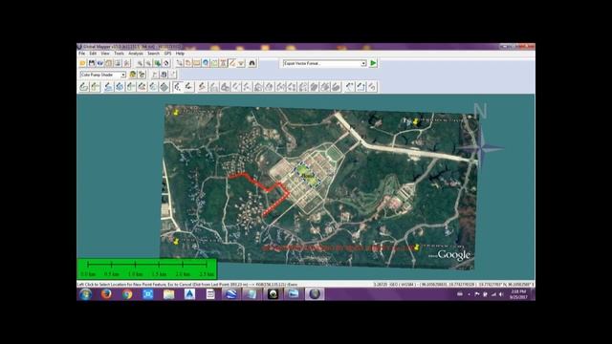Select the highlighted pencil Digitizer tool
Viewport: 612px width, 344px height.
tap(232, 63)
